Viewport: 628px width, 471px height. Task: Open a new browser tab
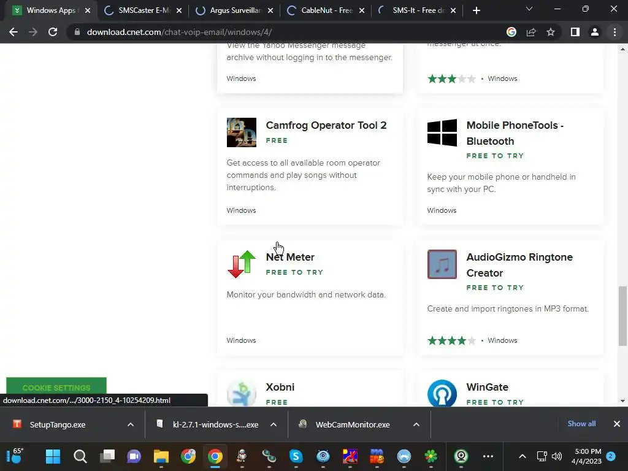coord(476,10)
